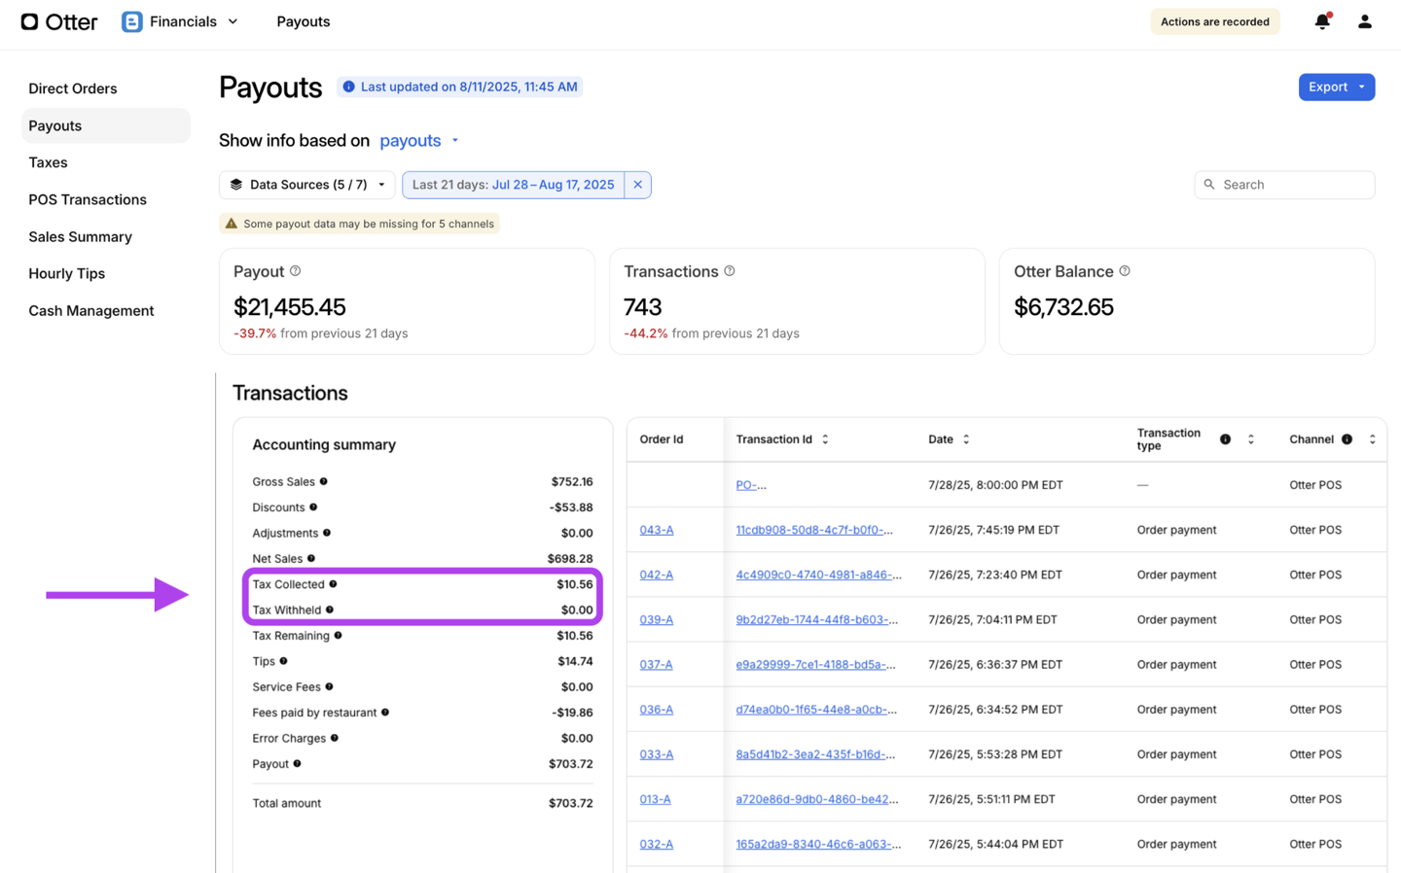Open order 043-A link
The image size is (1401, 873).
pyautogui.click(x=656, y=530)
